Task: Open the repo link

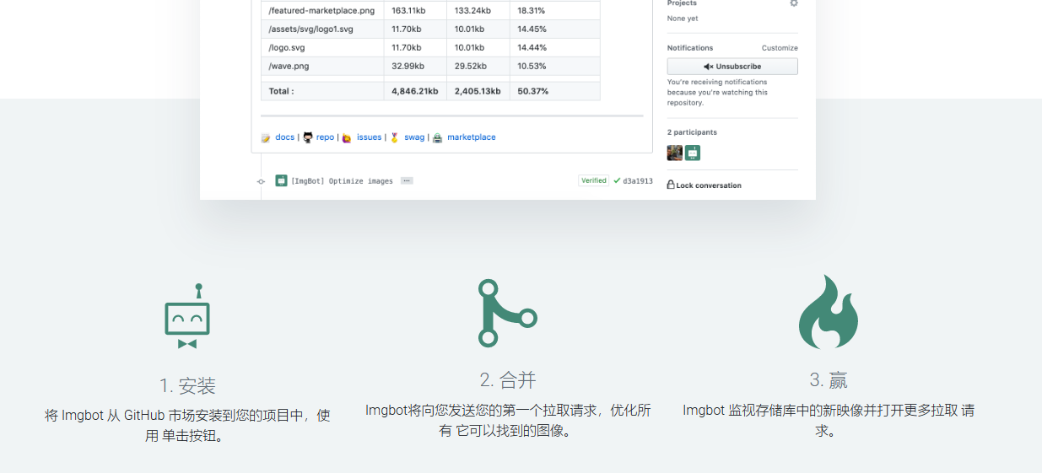Action: 326,137
